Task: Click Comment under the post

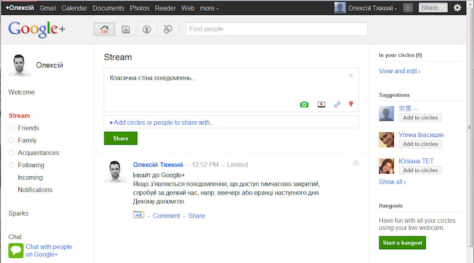Action: tap(166, 216)
